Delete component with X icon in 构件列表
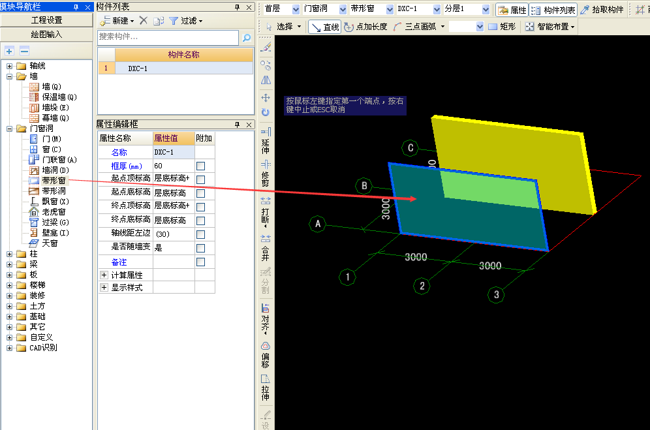 tap(144, 20)
